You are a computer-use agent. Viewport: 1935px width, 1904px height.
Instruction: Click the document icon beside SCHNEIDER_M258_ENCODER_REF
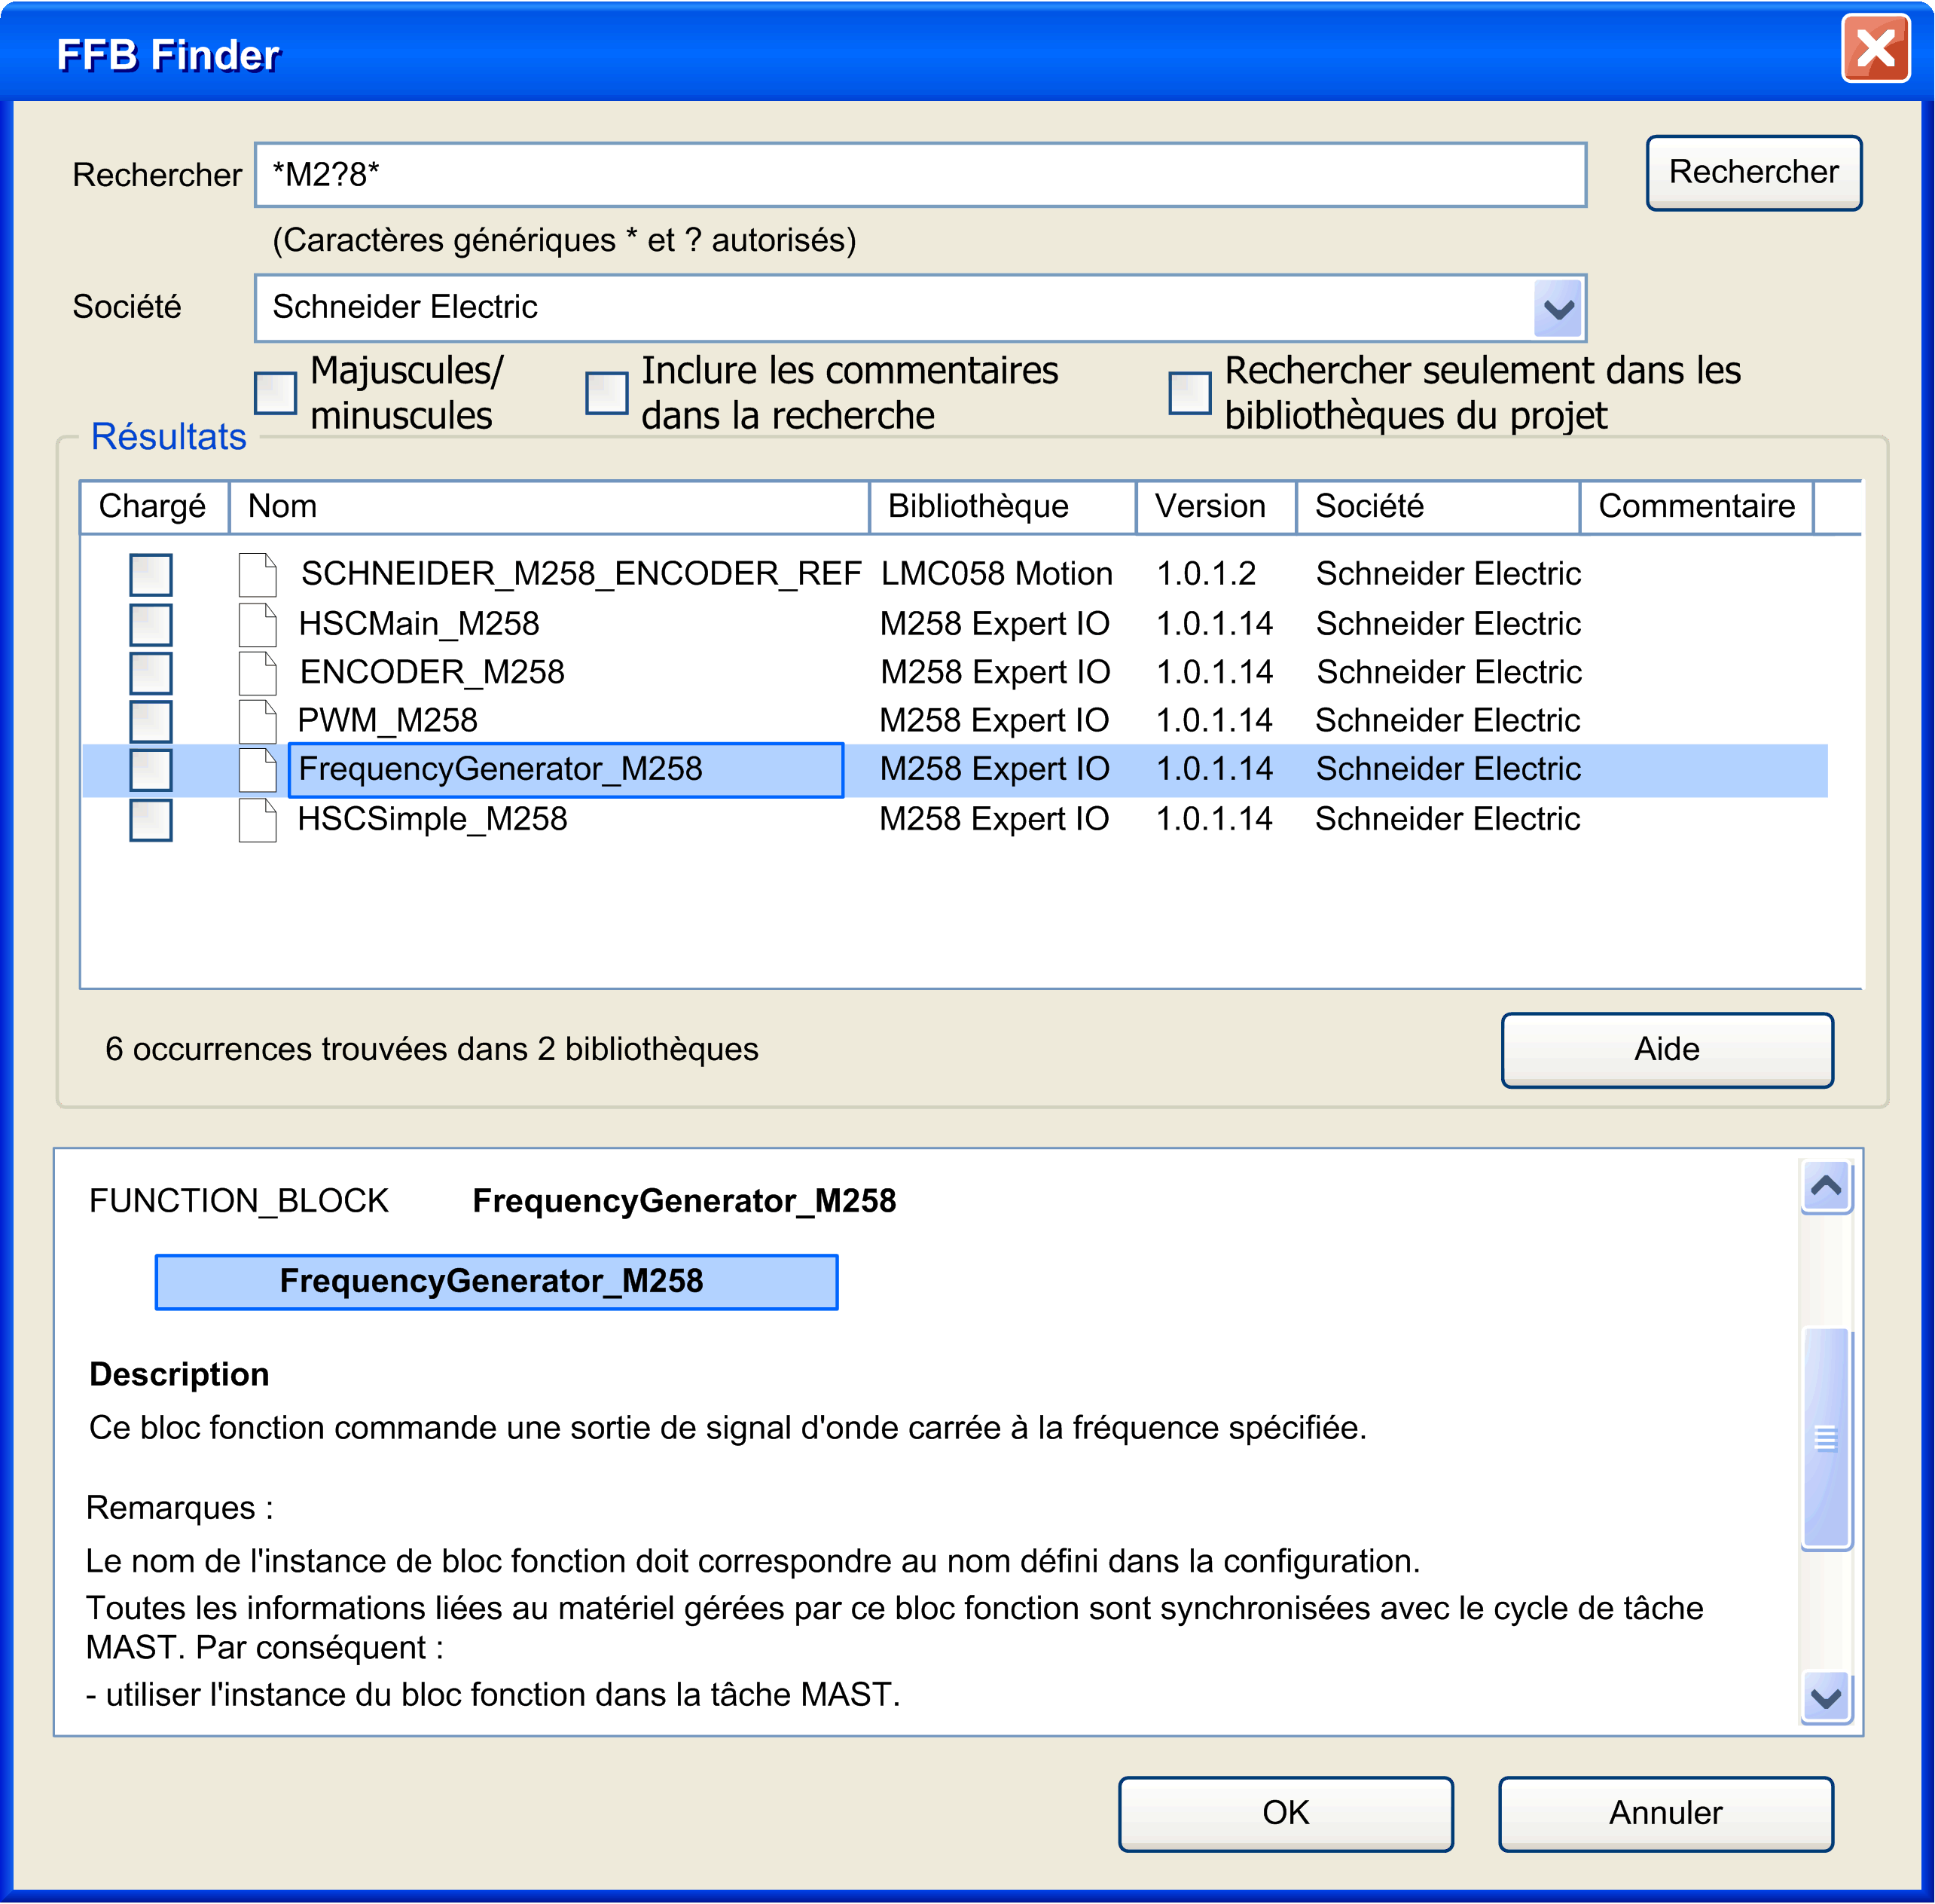tap(258, 574)
